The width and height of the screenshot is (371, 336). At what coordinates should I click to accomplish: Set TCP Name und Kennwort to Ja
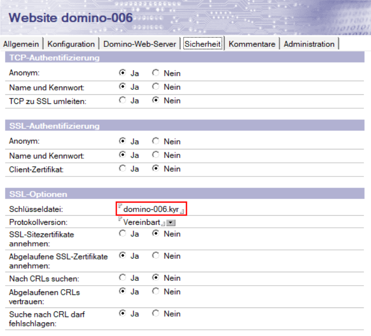pyautogui.click(x=122, y=87)
